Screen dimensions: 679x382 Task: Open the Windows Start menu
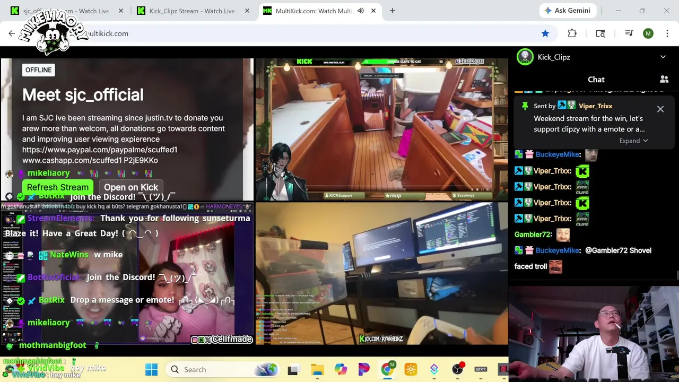point(151,369)
